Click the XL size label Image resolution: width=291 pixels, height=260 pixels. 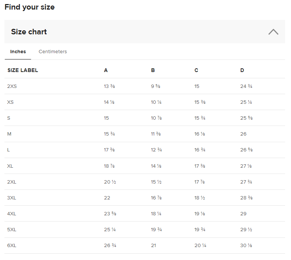10,166
